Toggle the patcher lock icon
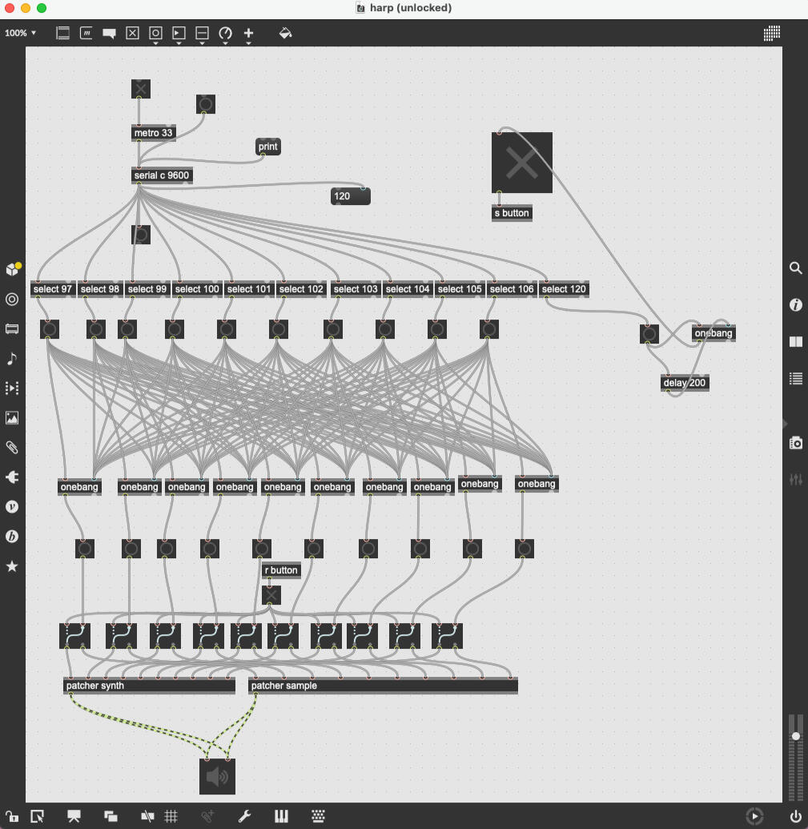The width and height of the screenshot is (808, 829). point(12,816)
